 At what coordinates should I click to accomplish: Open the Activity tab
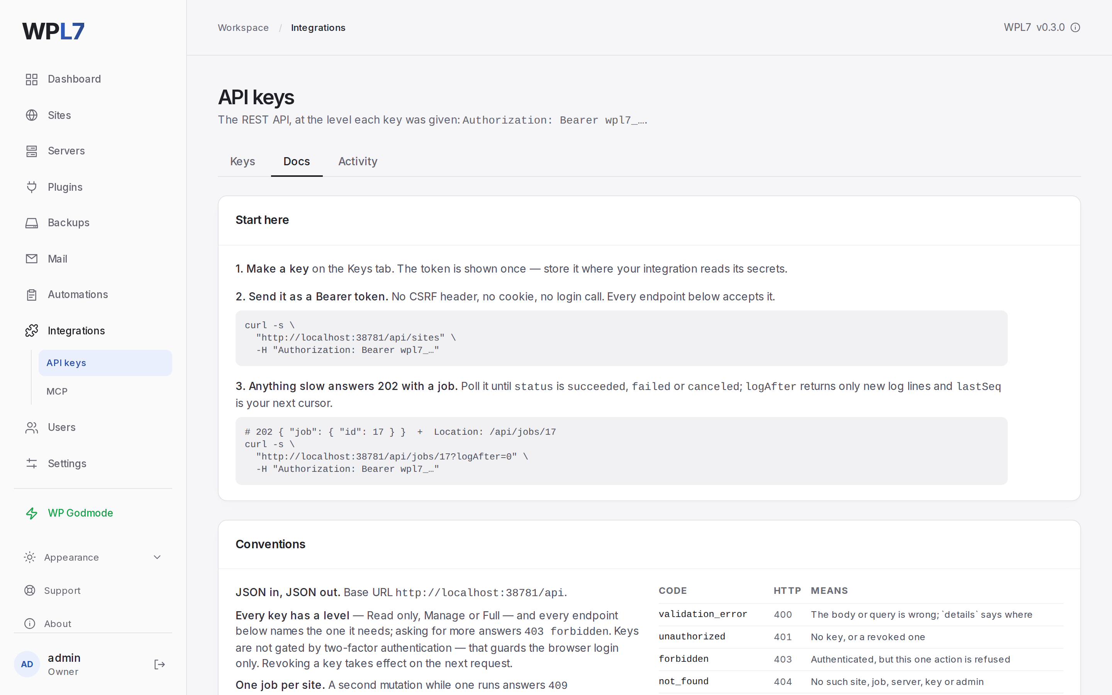(358, 161)
